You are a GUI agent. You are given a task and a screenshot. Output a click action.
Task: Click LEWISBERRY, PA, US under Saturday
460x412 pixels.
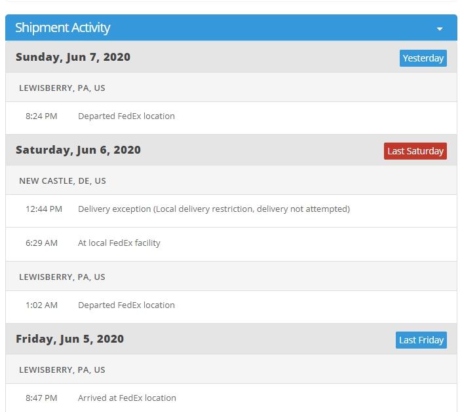(62, 277)
